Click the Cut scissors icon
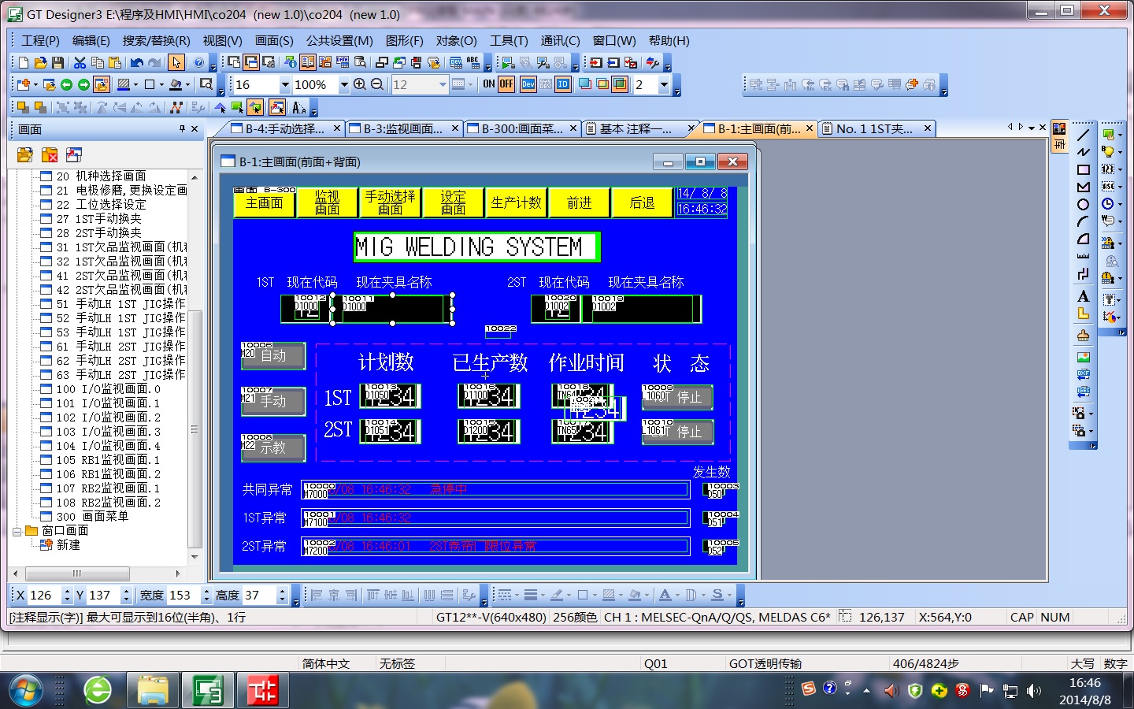This screenshot has width=1134, height=709. (x=80, y=63)
